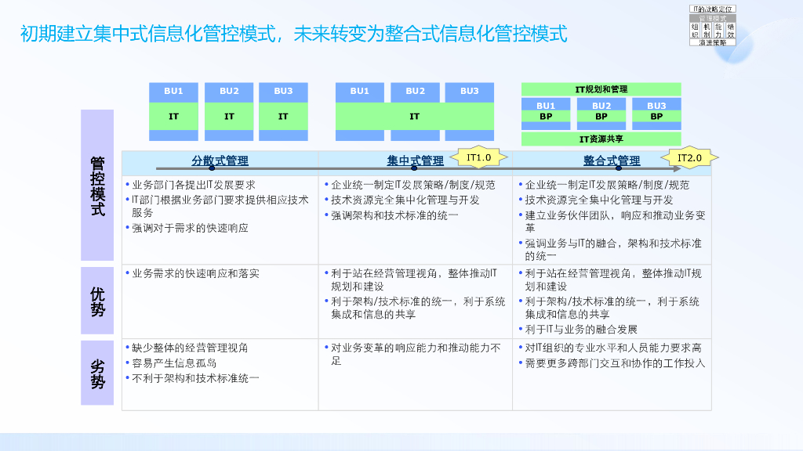Click the IT规划和管理 header bar
803x451 pixels.
pos(601,88)
